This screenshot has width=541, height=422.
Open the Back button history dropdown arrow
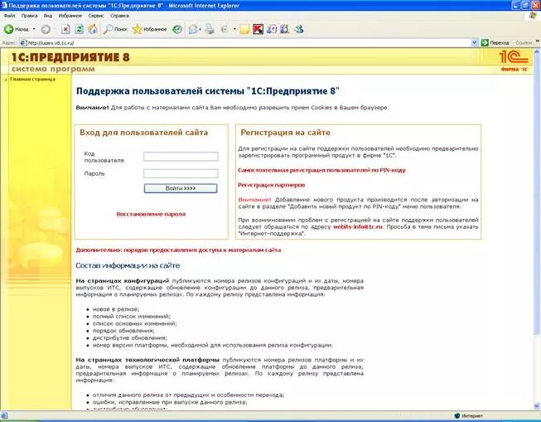[x=34, y=29]
